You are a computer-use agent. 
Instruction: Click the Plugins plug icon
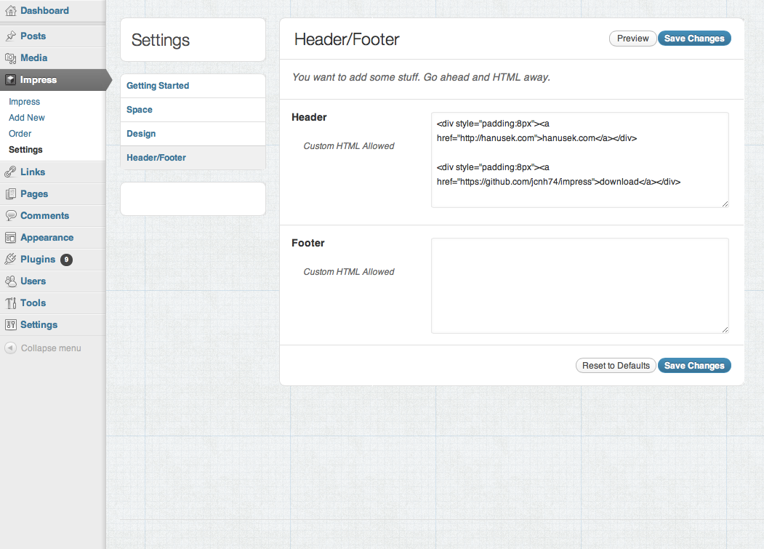10,260
